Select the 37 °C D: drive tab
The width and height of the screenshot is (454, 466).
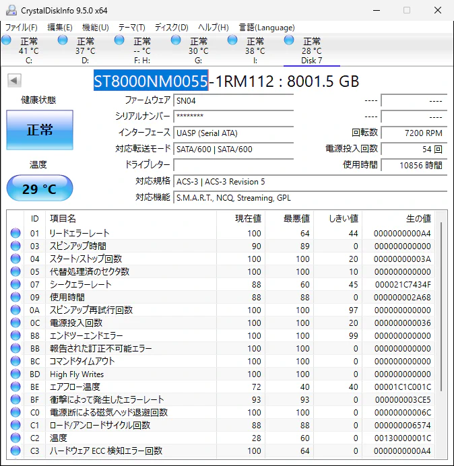tap(85, 51)
